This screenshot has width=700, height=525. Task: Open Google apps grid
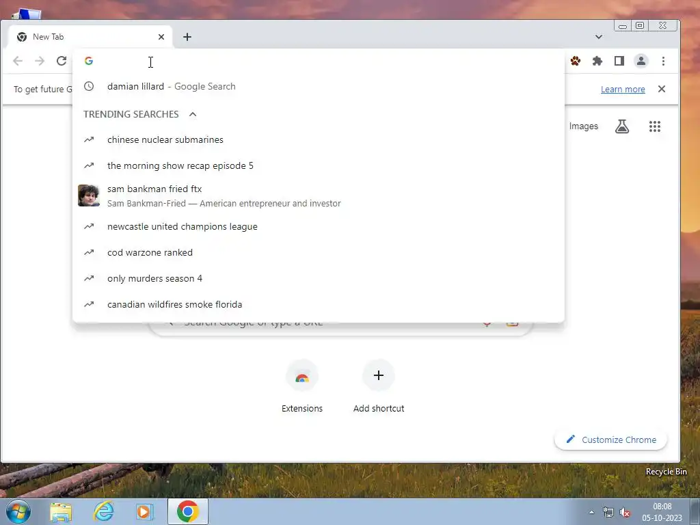(x=654, y=126)
